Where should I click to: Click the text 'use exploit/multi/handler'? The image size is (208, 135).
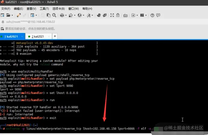point(32,72)
